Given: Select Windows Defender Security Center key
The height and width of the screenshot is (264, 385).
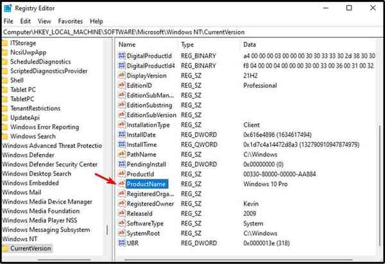Looking at the screenshot, I should [49, 164].
